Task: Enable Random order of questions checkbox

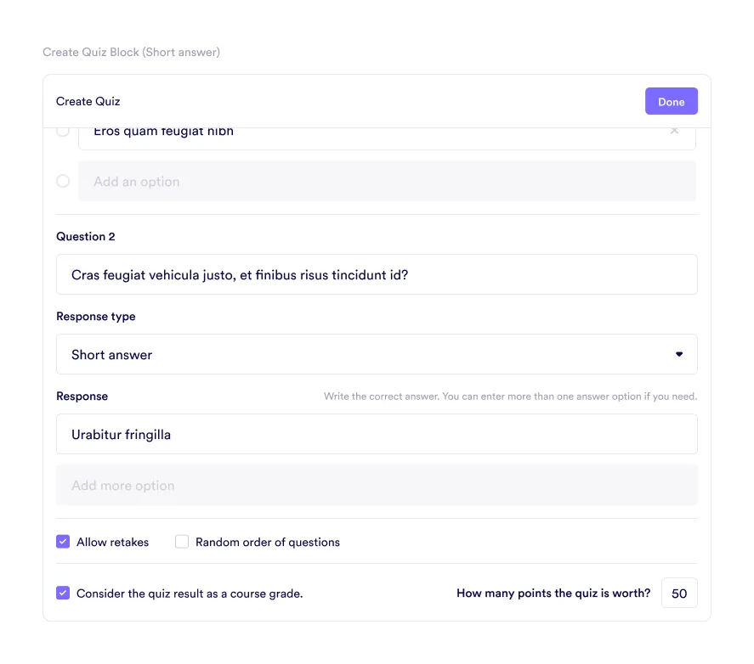Action: (182, 542)
